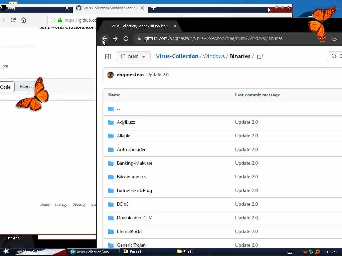Switch to Virus-Collection/Win... taskbar button
342x256 pixels.
(x=93, y=252)
